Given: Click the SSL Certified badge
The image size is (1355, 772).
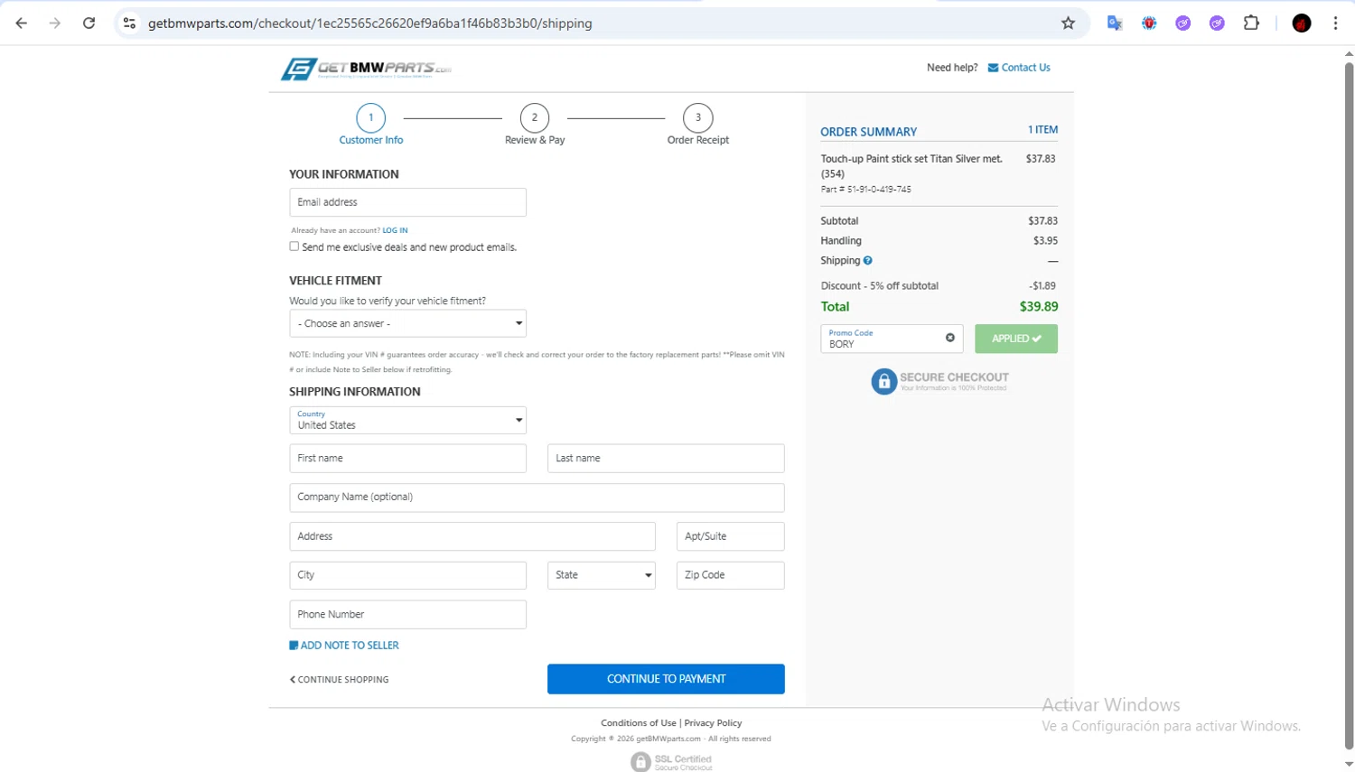Looking at the screenshot, I should click(x=671, y=762).
